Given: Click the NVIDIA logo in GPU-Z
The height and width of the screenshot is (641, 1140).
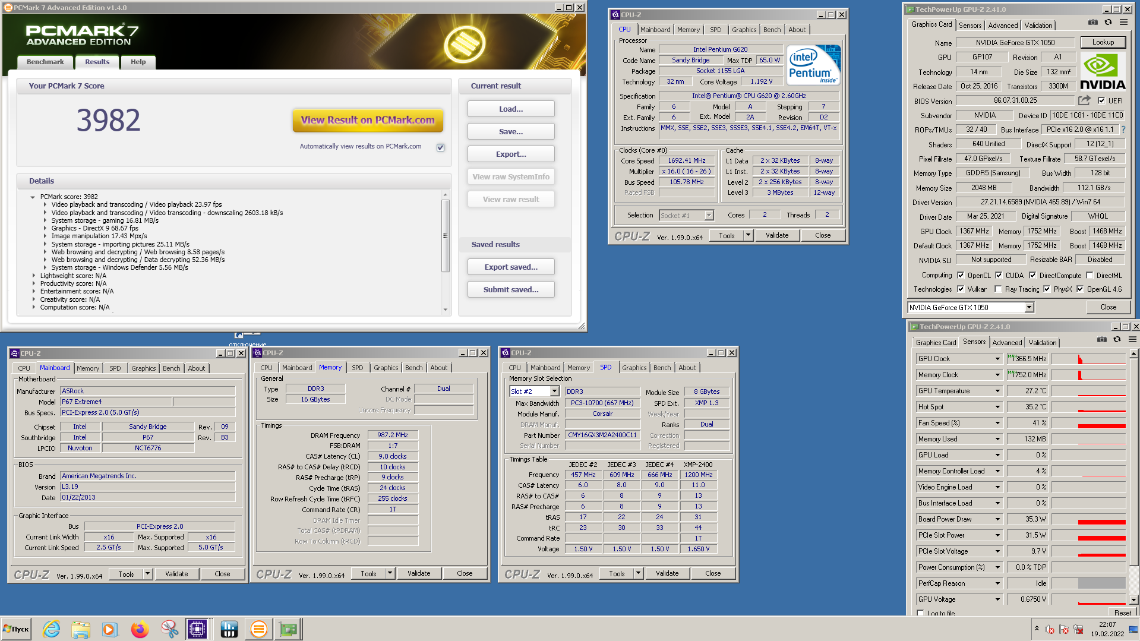Looking at the screenshot, I should 1103,72.
